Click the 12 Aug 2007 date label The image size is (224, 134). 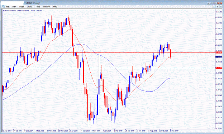click(7, 131)
